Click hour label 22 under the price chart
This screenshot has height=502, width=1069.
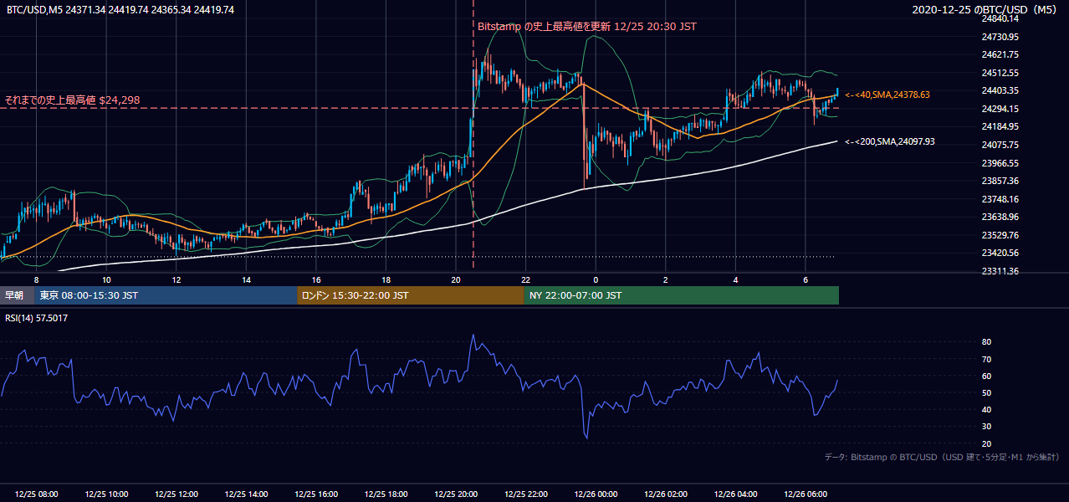(525, 279)
